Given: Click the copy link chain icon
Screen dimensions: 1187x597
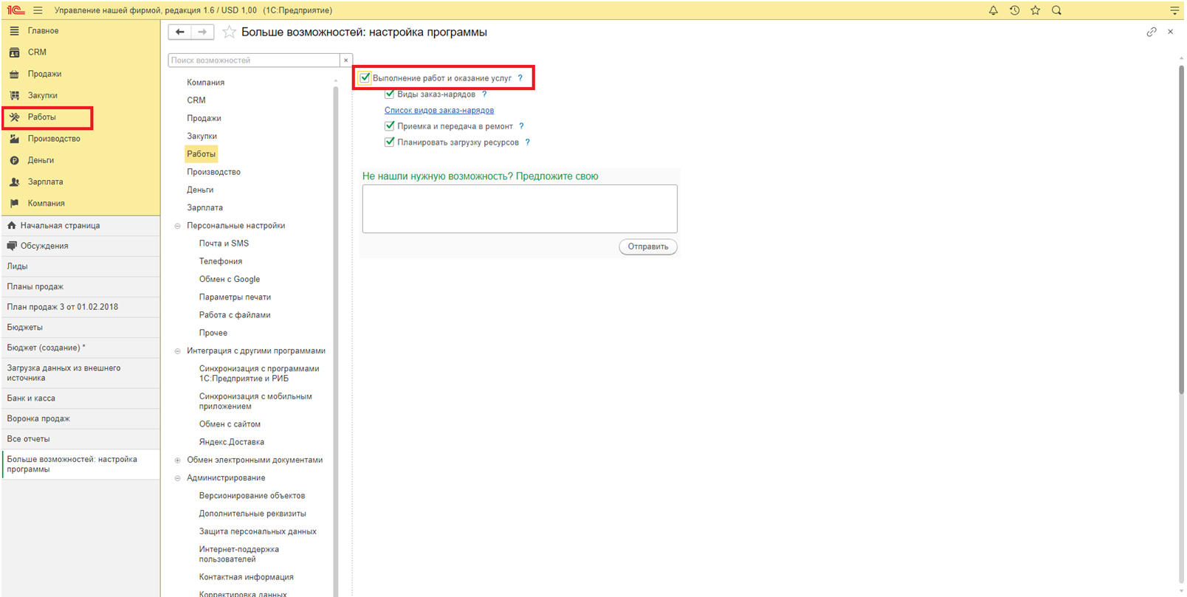Looking at the screenshot, I should 1151,32.
